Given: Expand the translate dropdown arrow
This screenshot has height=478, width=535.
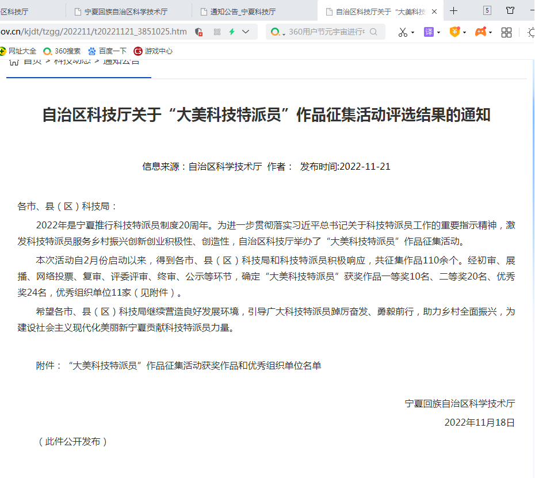Looking at the screenshot, I should point(439,33).
